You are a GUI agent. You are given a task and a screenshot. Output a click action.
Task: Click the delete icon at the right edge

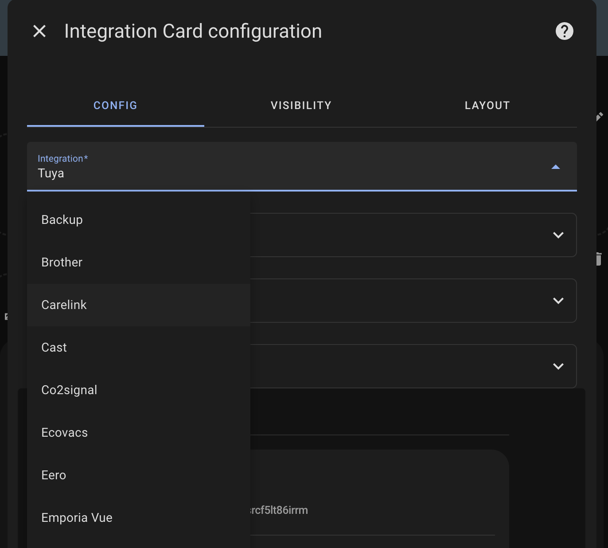(x=599, y=259)
